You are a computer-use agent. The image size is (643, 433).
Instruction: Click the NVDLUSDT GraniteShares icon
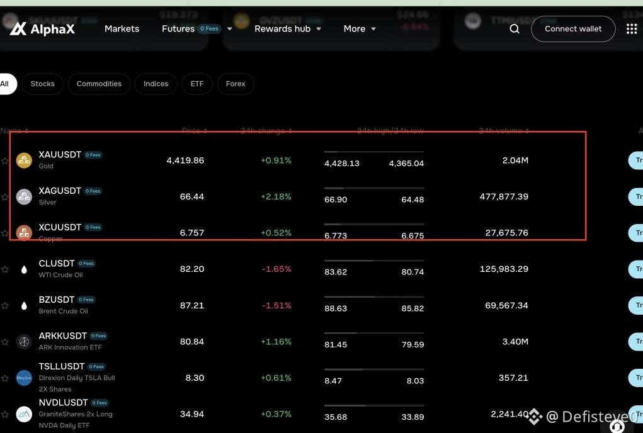pyautogui.click(x=24, y=414)
